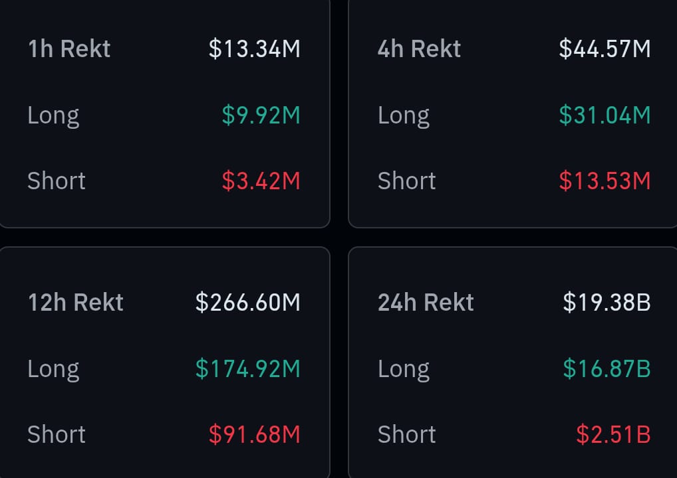Click the 24h Long value $16.87B
The image size is (677, 478).
tap(607, 369)
